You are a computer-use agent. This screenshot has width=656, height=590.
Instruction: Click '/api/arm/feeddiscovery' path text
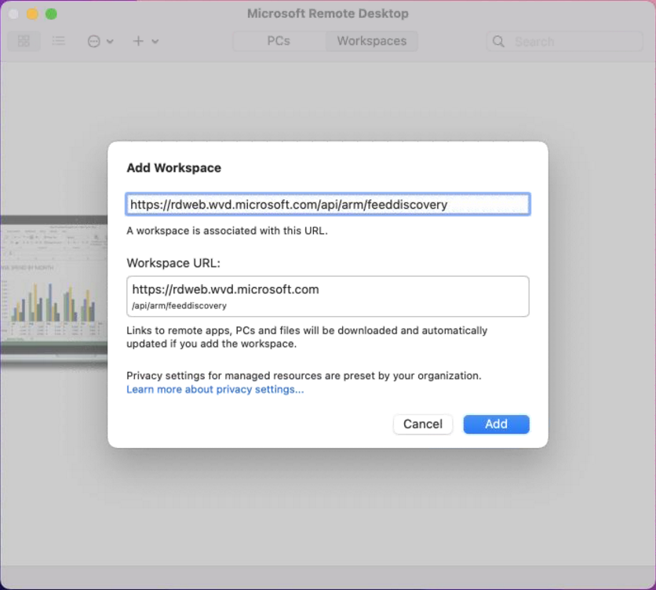179,305
